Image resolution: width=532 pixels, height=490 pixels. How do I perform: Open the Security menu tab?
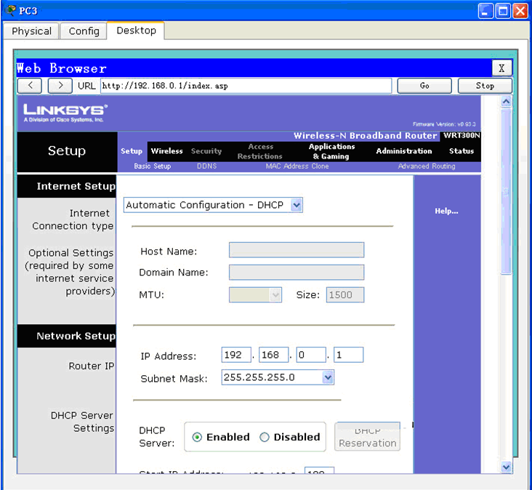click(x=206, y=151)
